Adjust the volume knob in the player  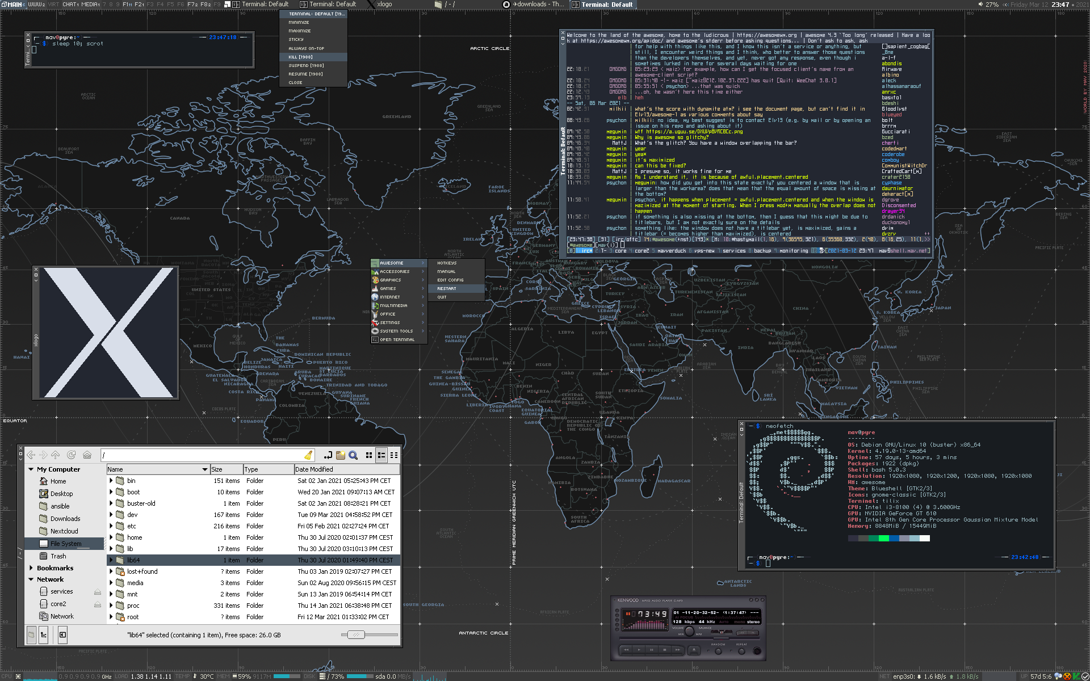point(690,632)
